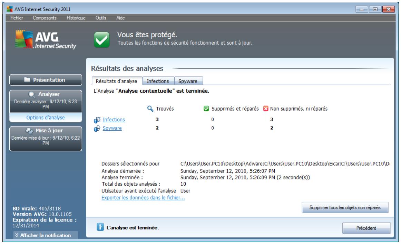
Task: Click Supprimer tous les objets non réparés
Action: [x=345, y=207]
